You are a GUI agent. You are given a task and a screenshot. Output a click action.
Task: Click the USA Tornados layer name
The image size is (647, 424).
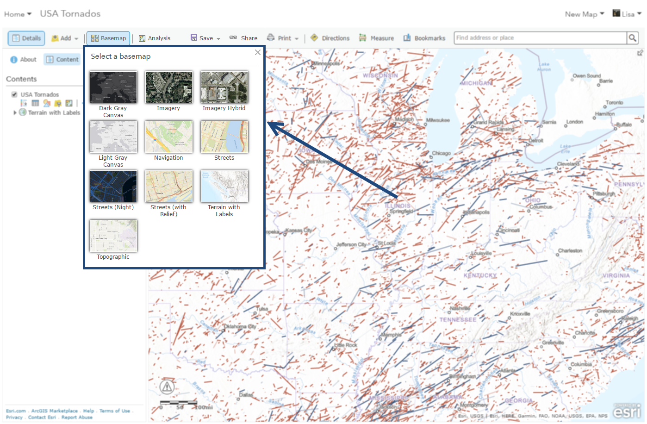[x=39, y=94]
